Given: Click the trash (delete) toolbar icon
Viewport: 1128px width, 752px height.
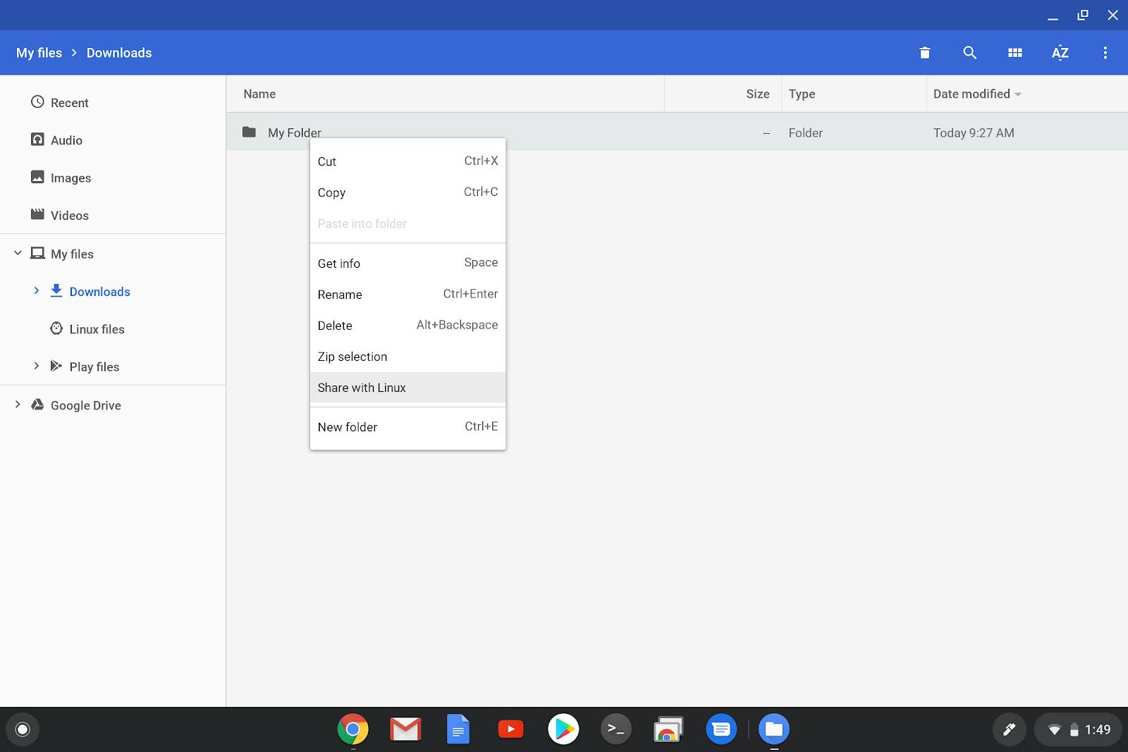Looking at the screenshot, I should [924, 52].
